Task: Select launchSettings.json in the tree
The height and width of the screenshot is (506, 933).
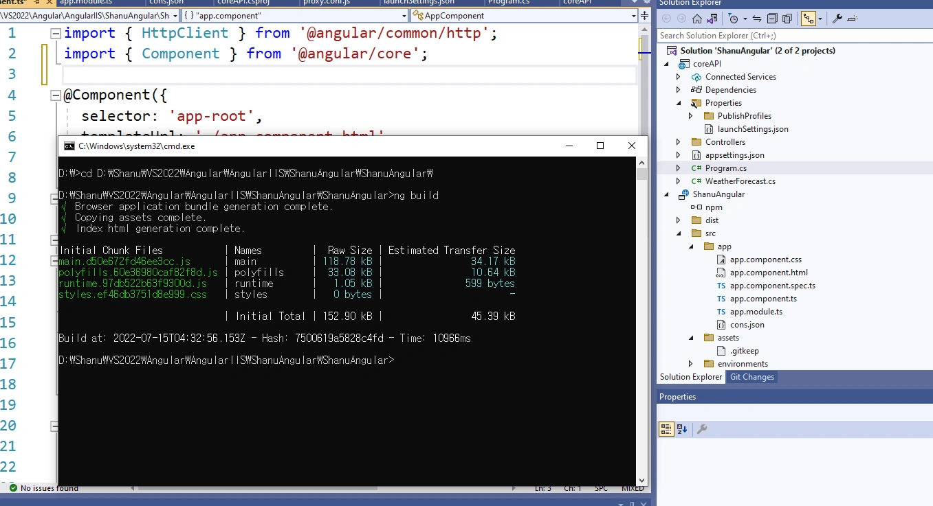Action: 753,129
